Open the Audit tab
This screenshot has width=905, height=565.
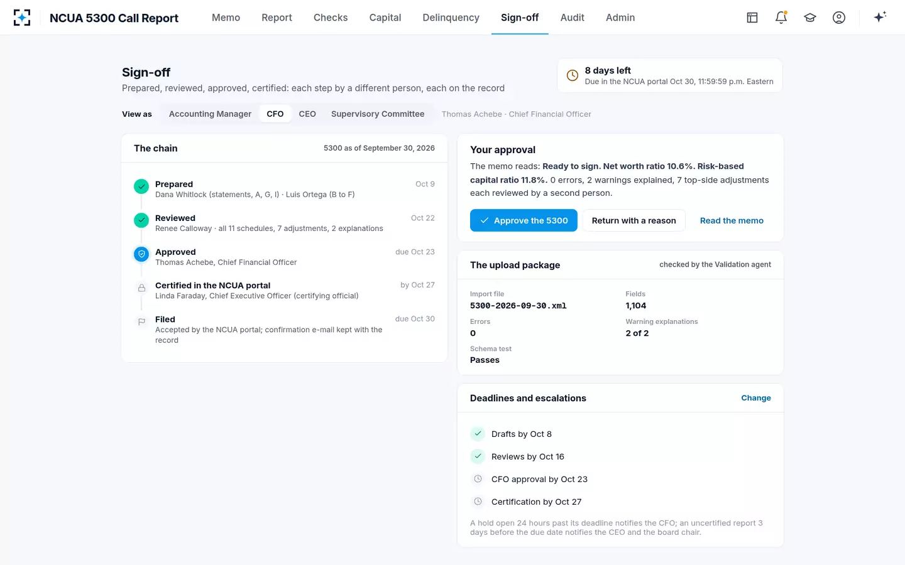point(573,18)
